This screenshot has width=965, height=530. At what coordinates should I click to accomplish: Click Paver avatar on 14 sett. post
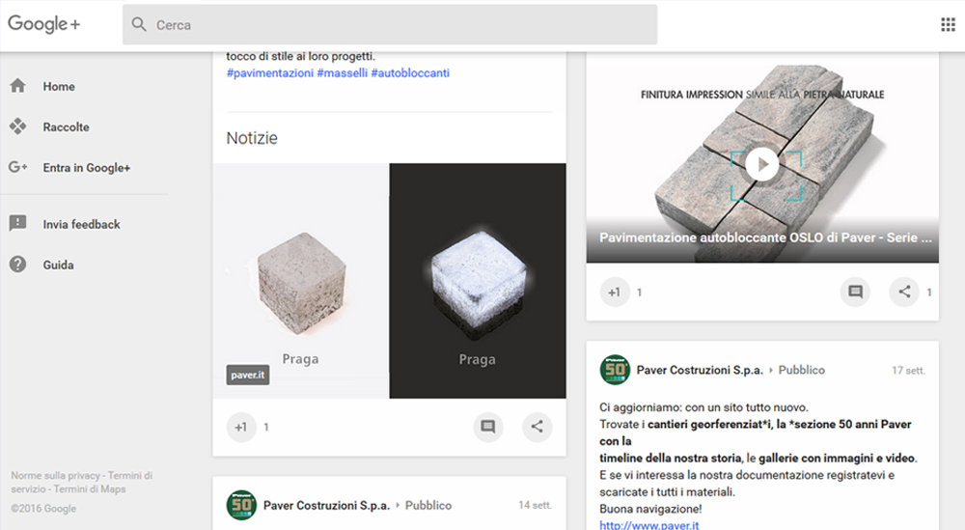tap(241, 505)
